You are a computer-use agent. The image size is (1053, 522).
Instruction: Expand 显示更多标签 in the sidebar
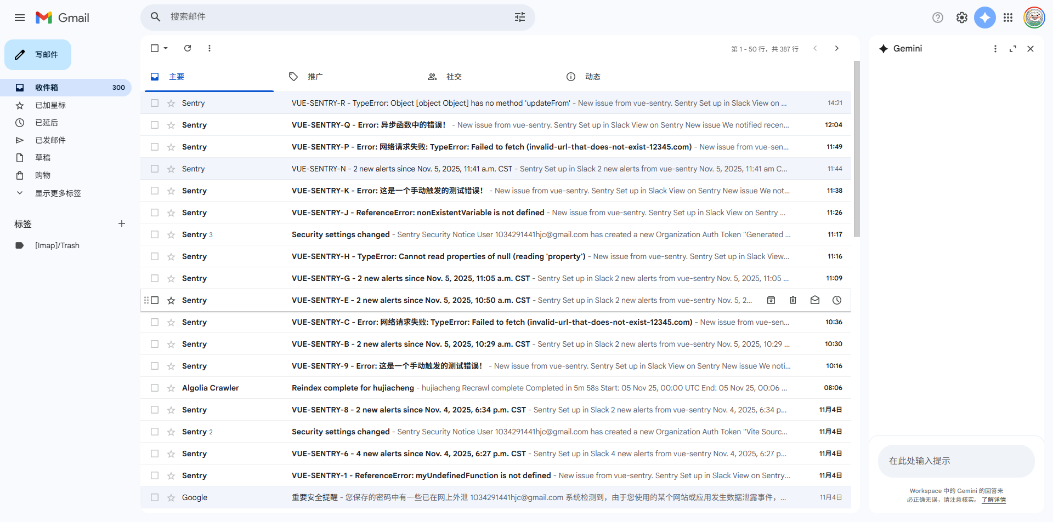(x=58, y=193)
